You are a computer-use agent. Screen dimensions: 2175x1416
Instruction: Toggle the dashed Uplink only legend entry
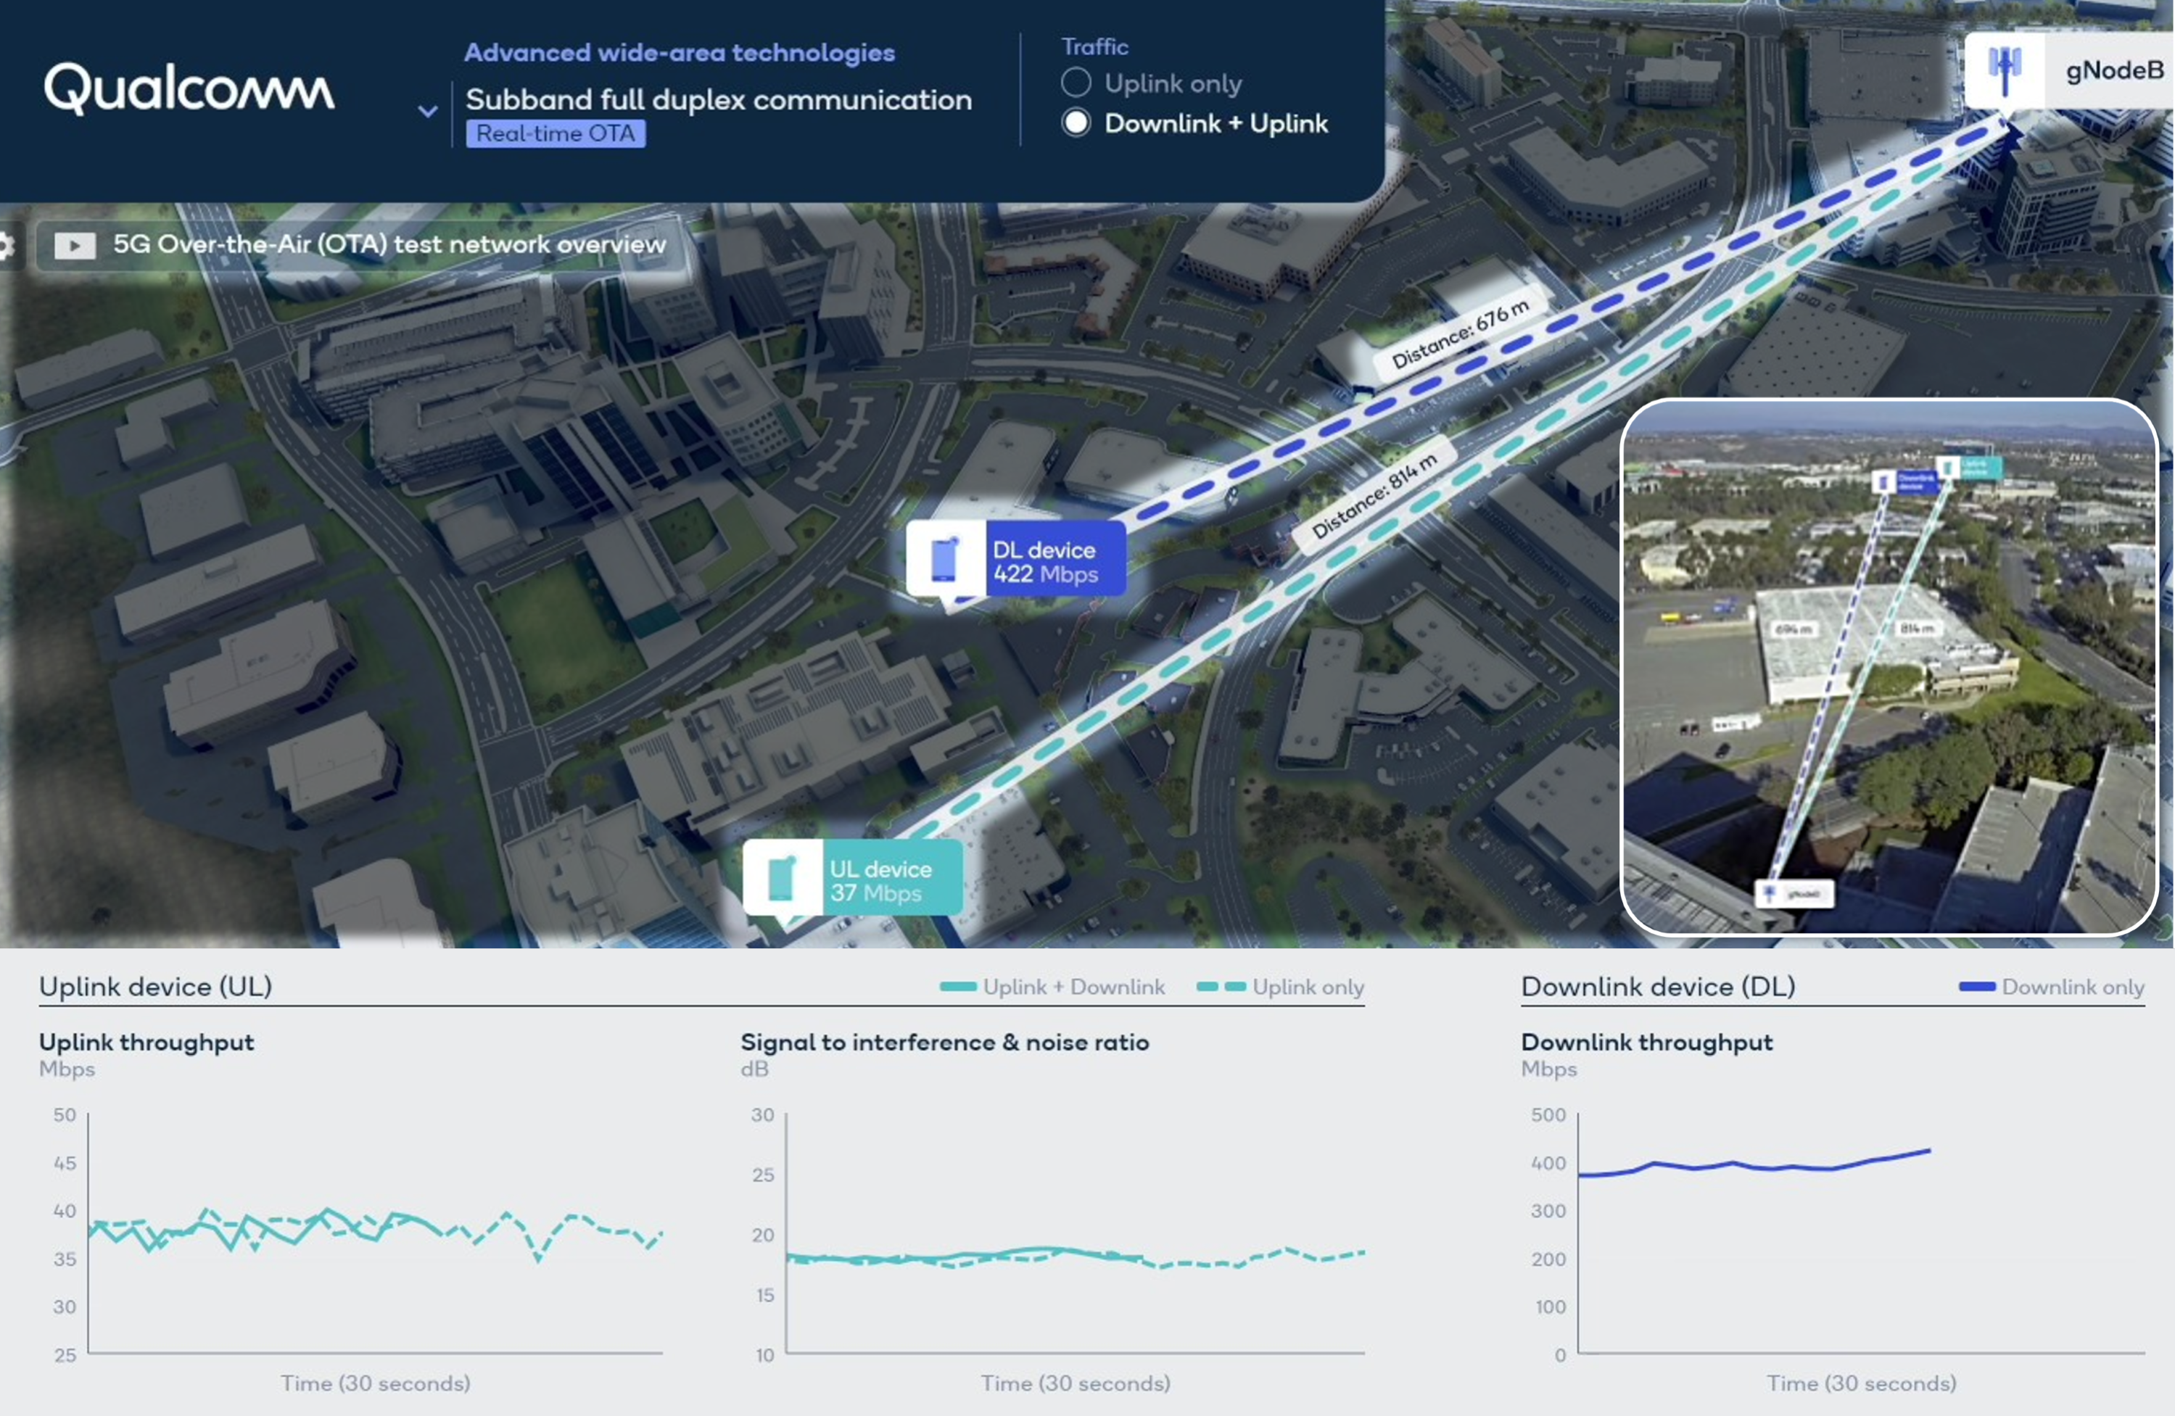click(1221, 987)
